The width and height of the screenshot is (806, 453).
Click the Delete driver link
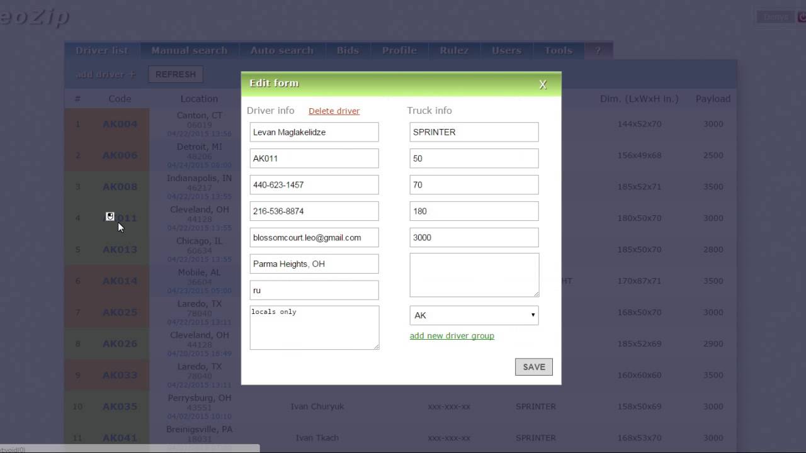coord(334,111)
